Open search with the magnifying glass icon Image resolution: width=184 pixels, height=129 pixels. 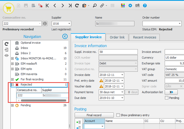[x=94, y=5]
